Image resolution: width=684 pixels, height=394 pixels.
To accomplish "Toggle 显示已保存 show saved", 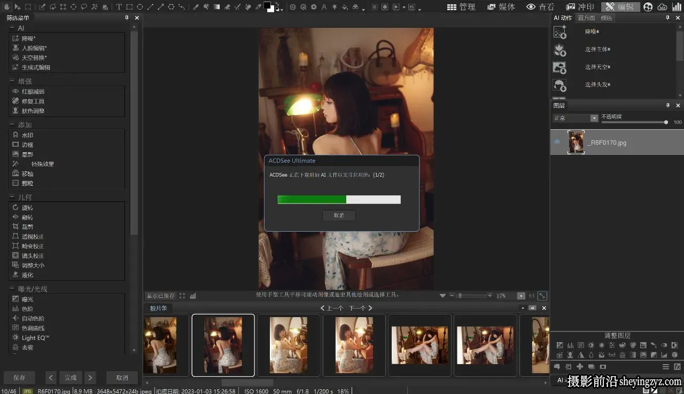I will pyautogui.click(x=161, y=295).
